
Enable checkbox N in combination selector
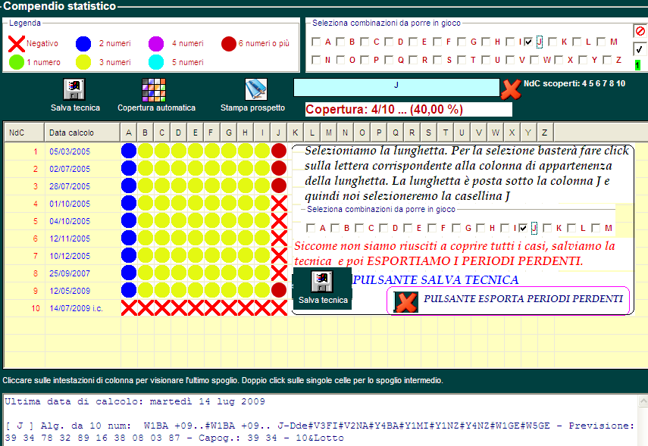coord(316,60)
